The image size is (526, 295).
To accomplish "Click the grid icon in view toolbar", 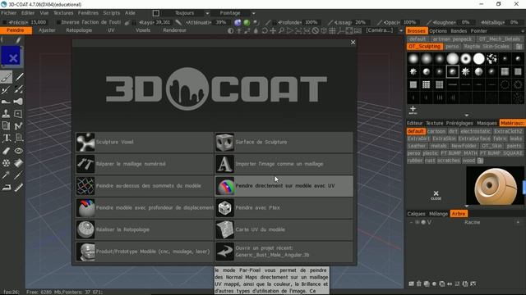I will [x=332, y=31].
